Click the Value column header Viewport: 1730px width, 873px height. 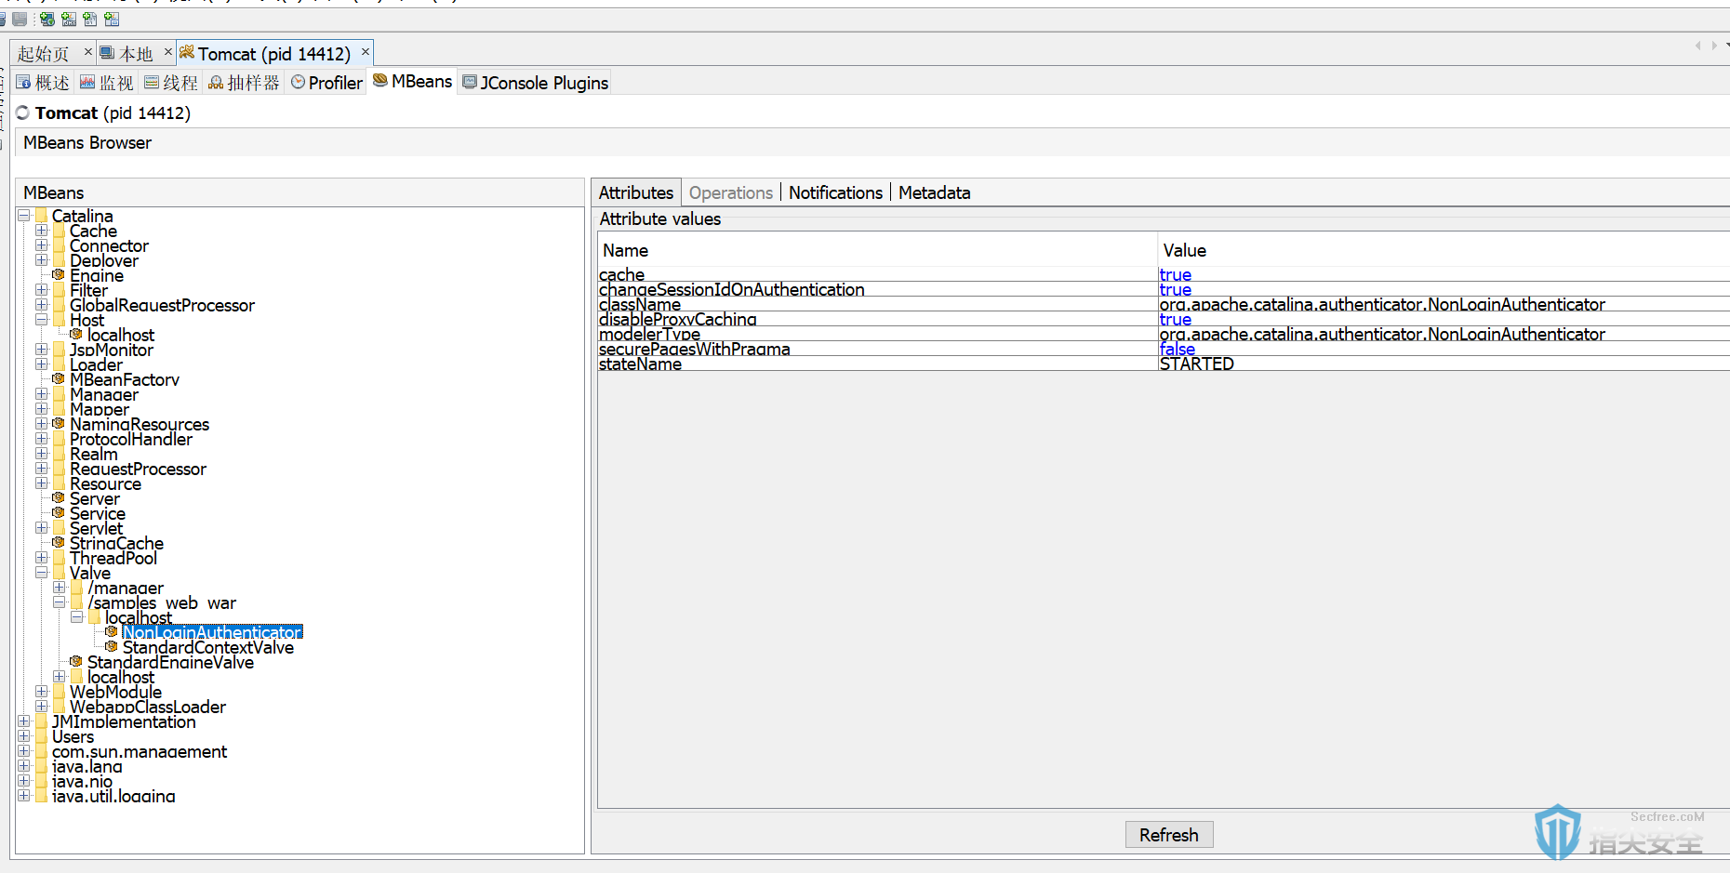coord(1444,250)
